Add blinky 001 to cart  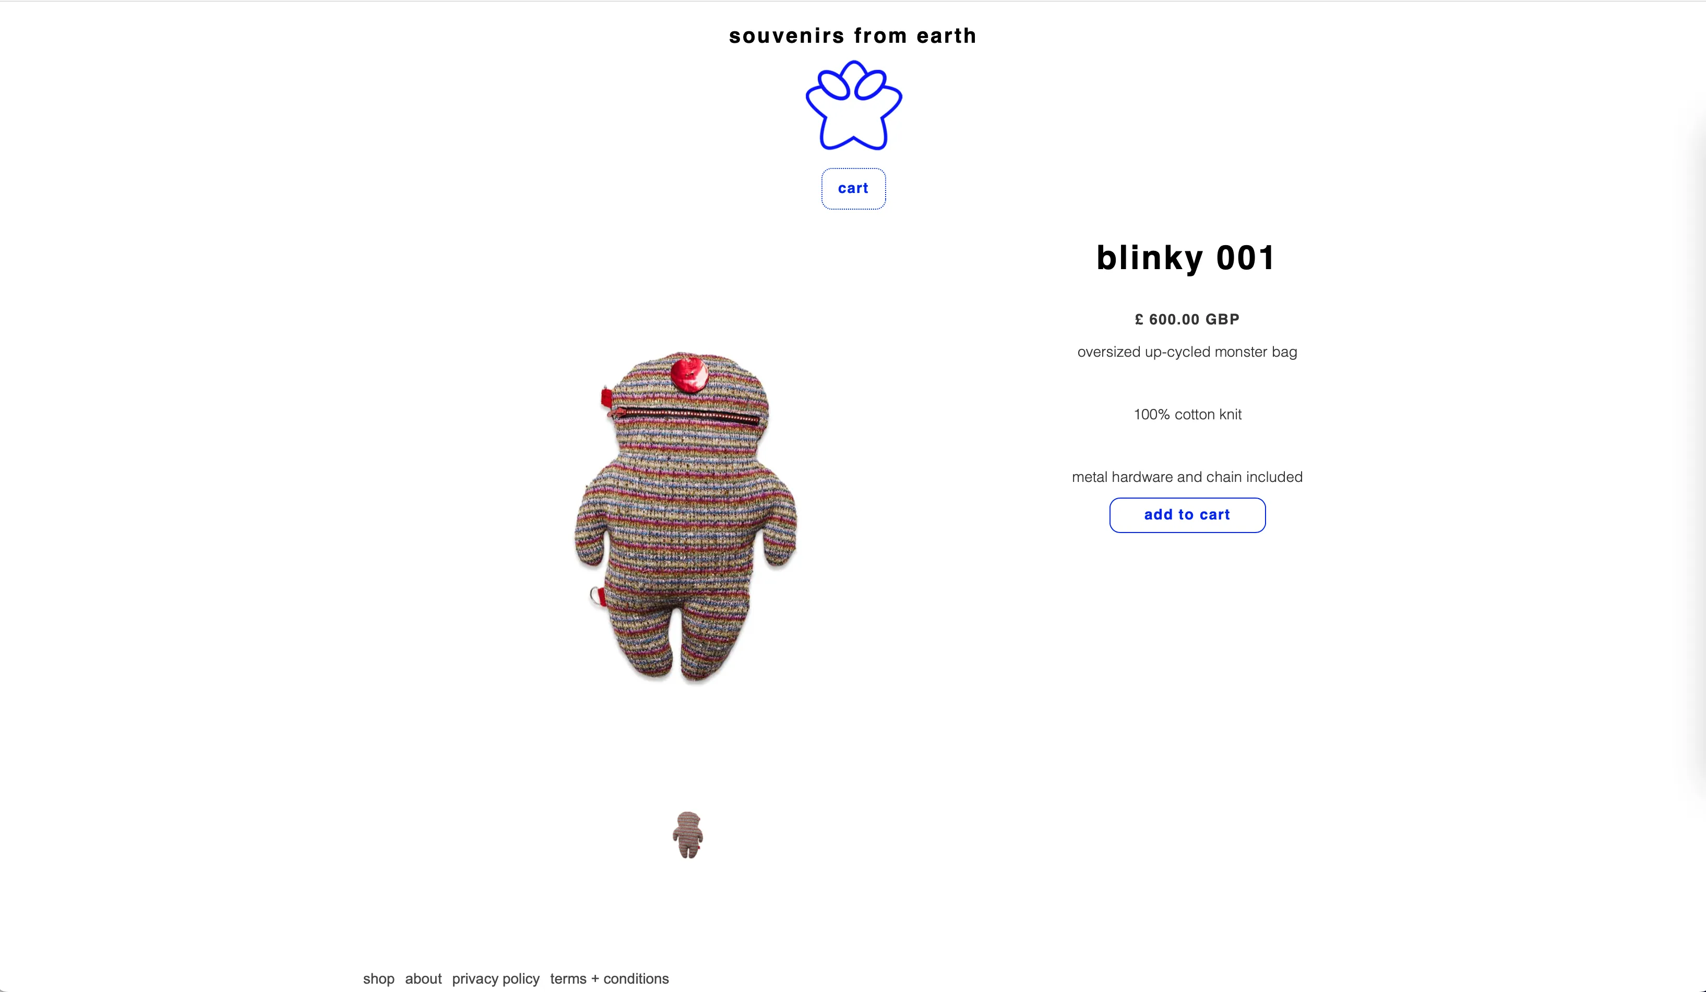1187,515
